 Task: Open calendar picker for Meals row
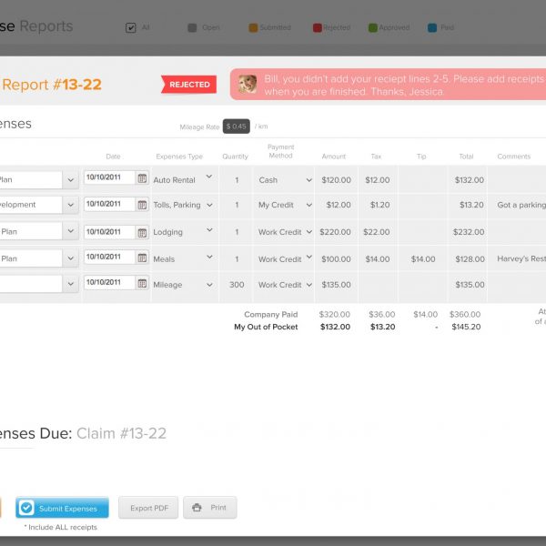point(142,258)
